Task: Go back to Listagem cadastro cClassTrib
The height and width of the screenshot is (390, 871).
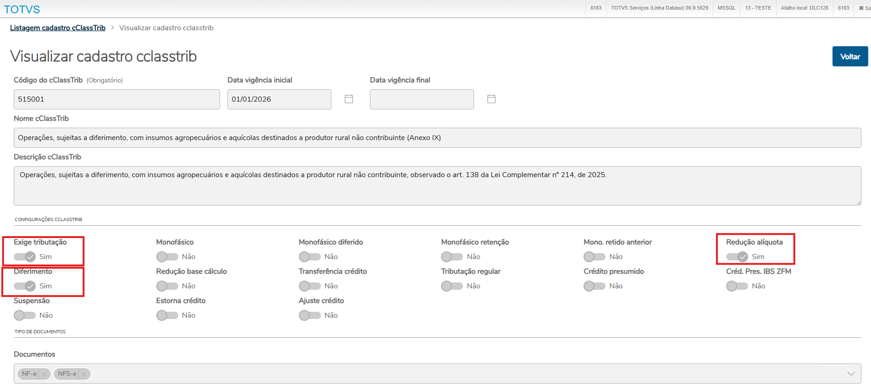Action: point(58,28)
